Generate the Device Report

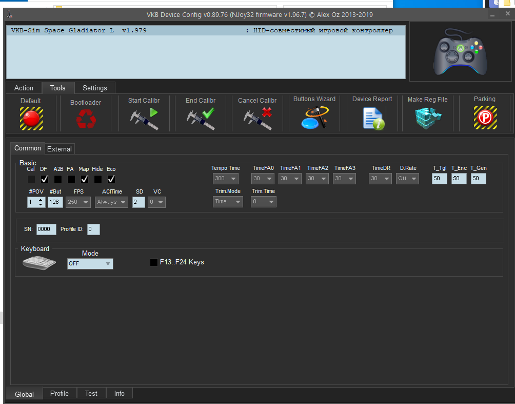(373, 119)
